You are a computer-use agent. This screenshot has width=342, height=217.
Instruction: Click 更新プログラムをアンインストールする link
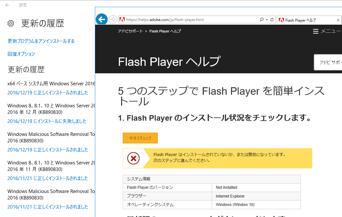[41, 41]
